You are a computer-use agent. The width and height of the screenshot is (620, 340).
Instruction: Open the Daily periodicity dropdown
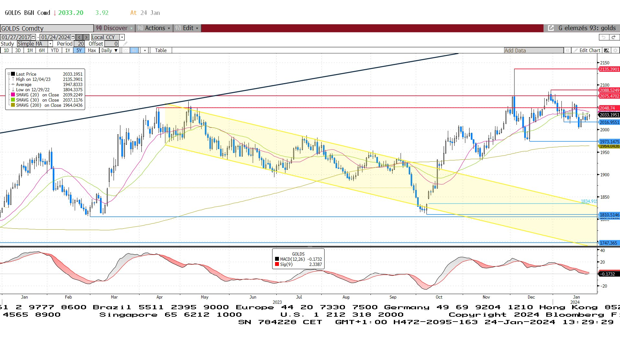pos(109,50)
